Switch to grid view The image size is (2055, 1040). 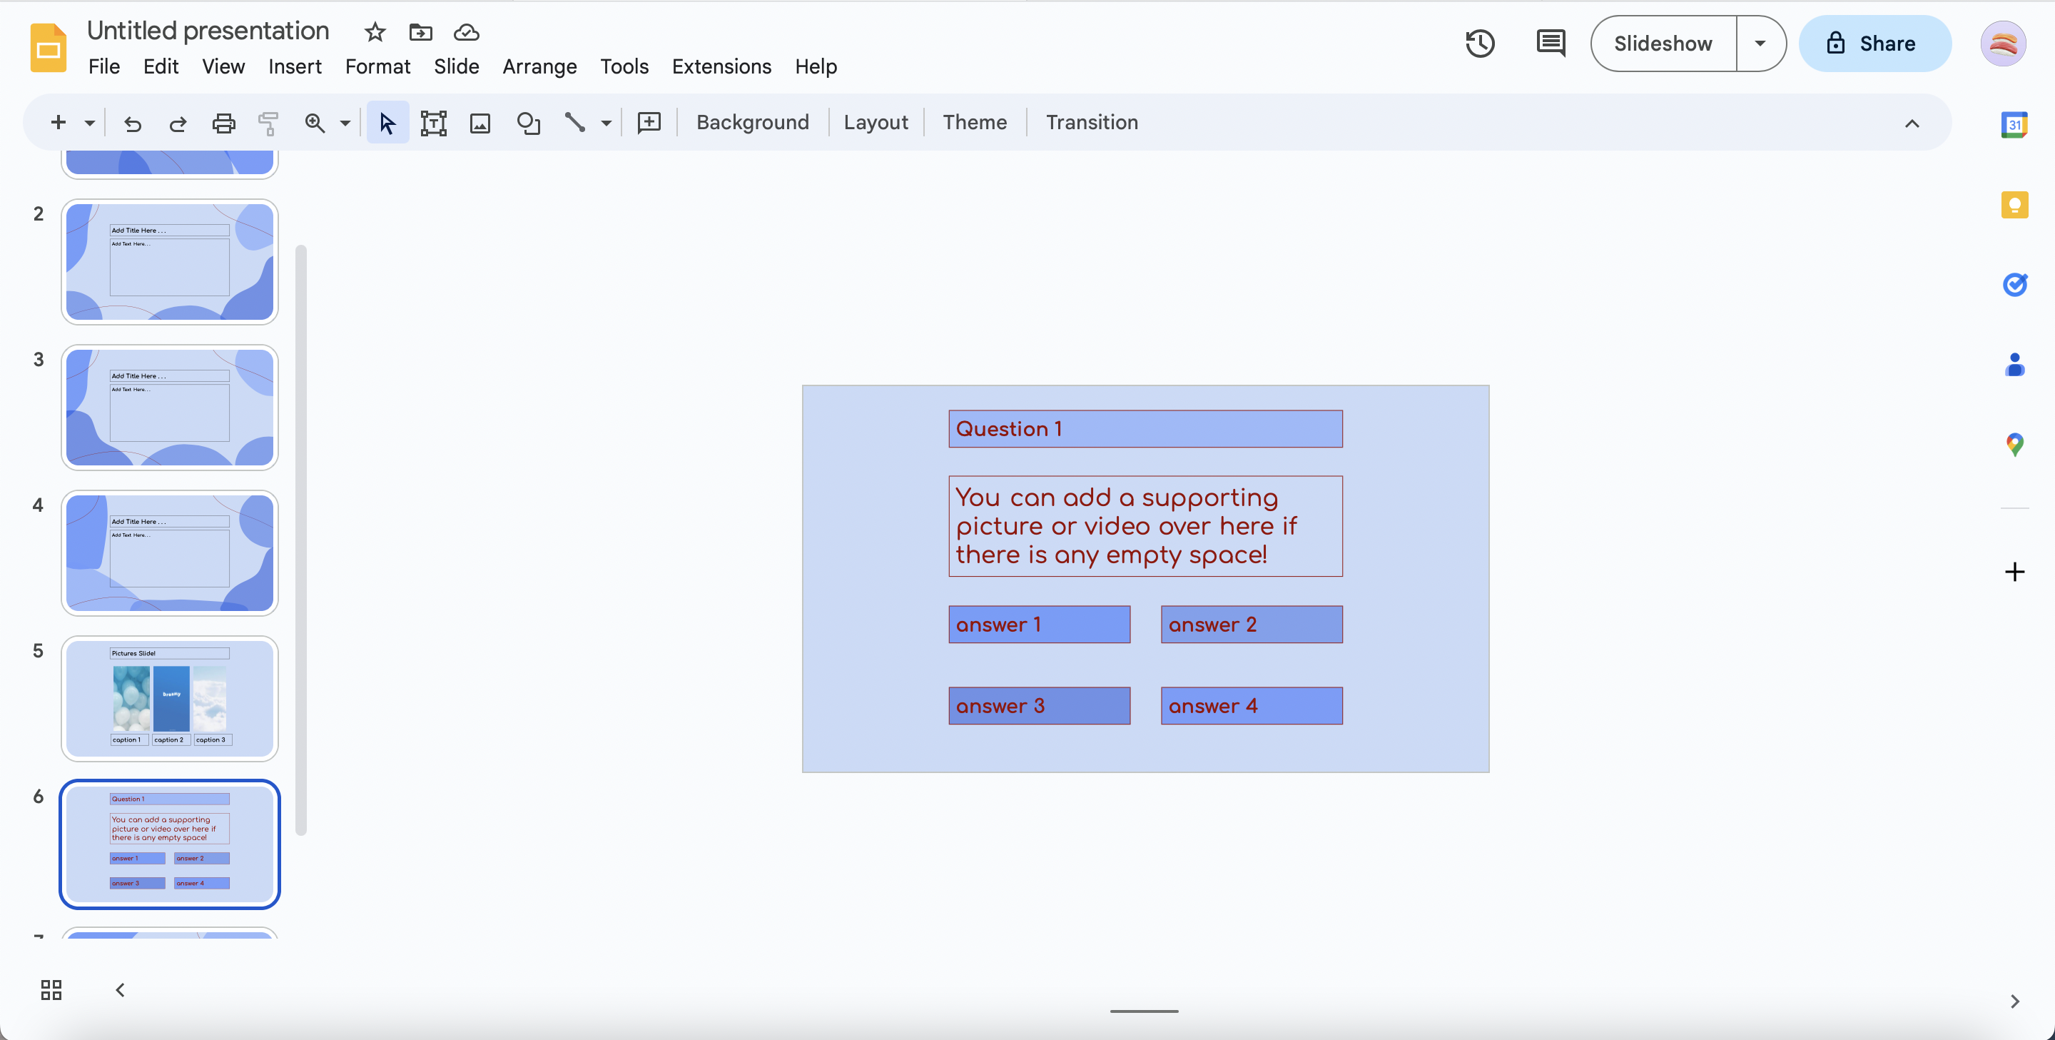point(51,990)
